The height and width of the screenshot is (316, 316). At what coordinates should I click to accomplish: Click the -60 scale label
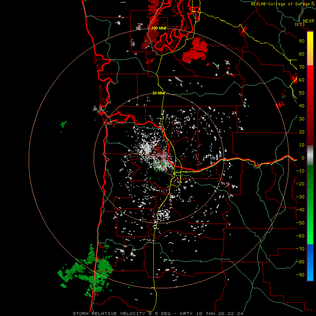(x=300, y=236)
